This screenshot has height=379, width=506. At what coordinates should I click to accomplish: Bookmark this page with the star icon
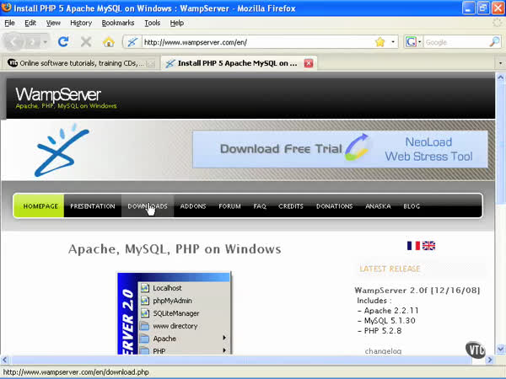[380, 41]
